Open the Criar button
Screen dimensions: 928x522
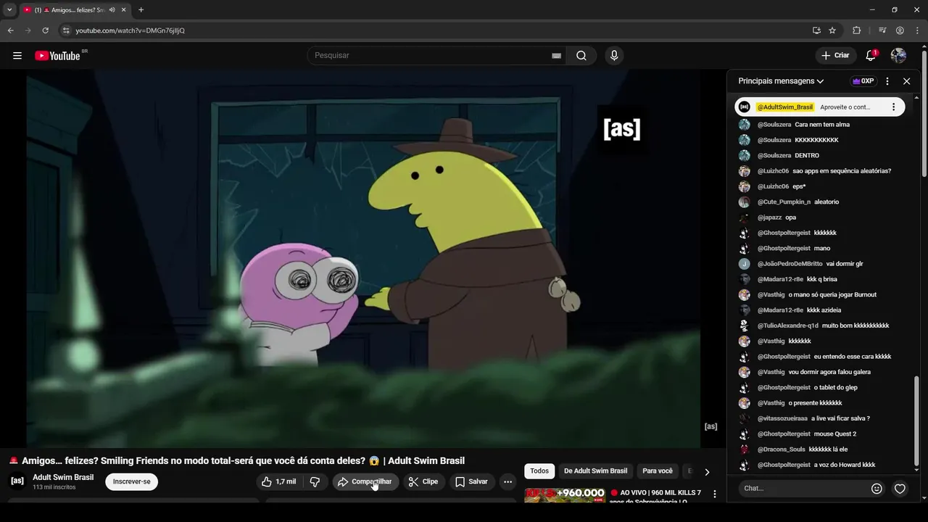coord(835,56)
